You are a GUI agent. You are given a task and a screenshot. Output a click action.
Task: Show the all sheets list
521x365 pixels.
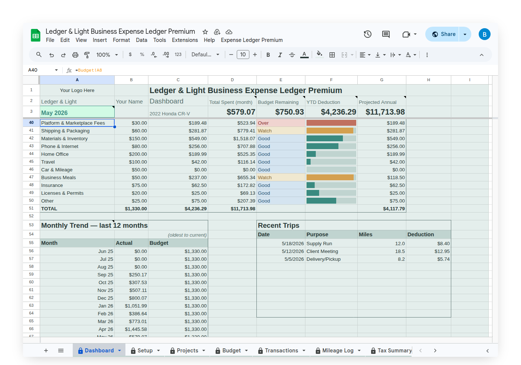tap(61, 351)
